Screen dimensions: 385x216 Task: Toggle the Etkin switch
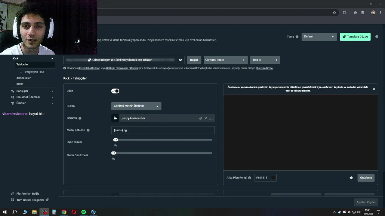point(115,91)
